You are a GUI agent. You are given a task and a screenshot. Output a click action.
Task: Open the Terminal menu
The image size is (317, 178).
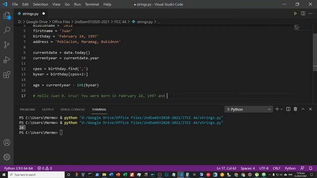(x=92, y=4)
